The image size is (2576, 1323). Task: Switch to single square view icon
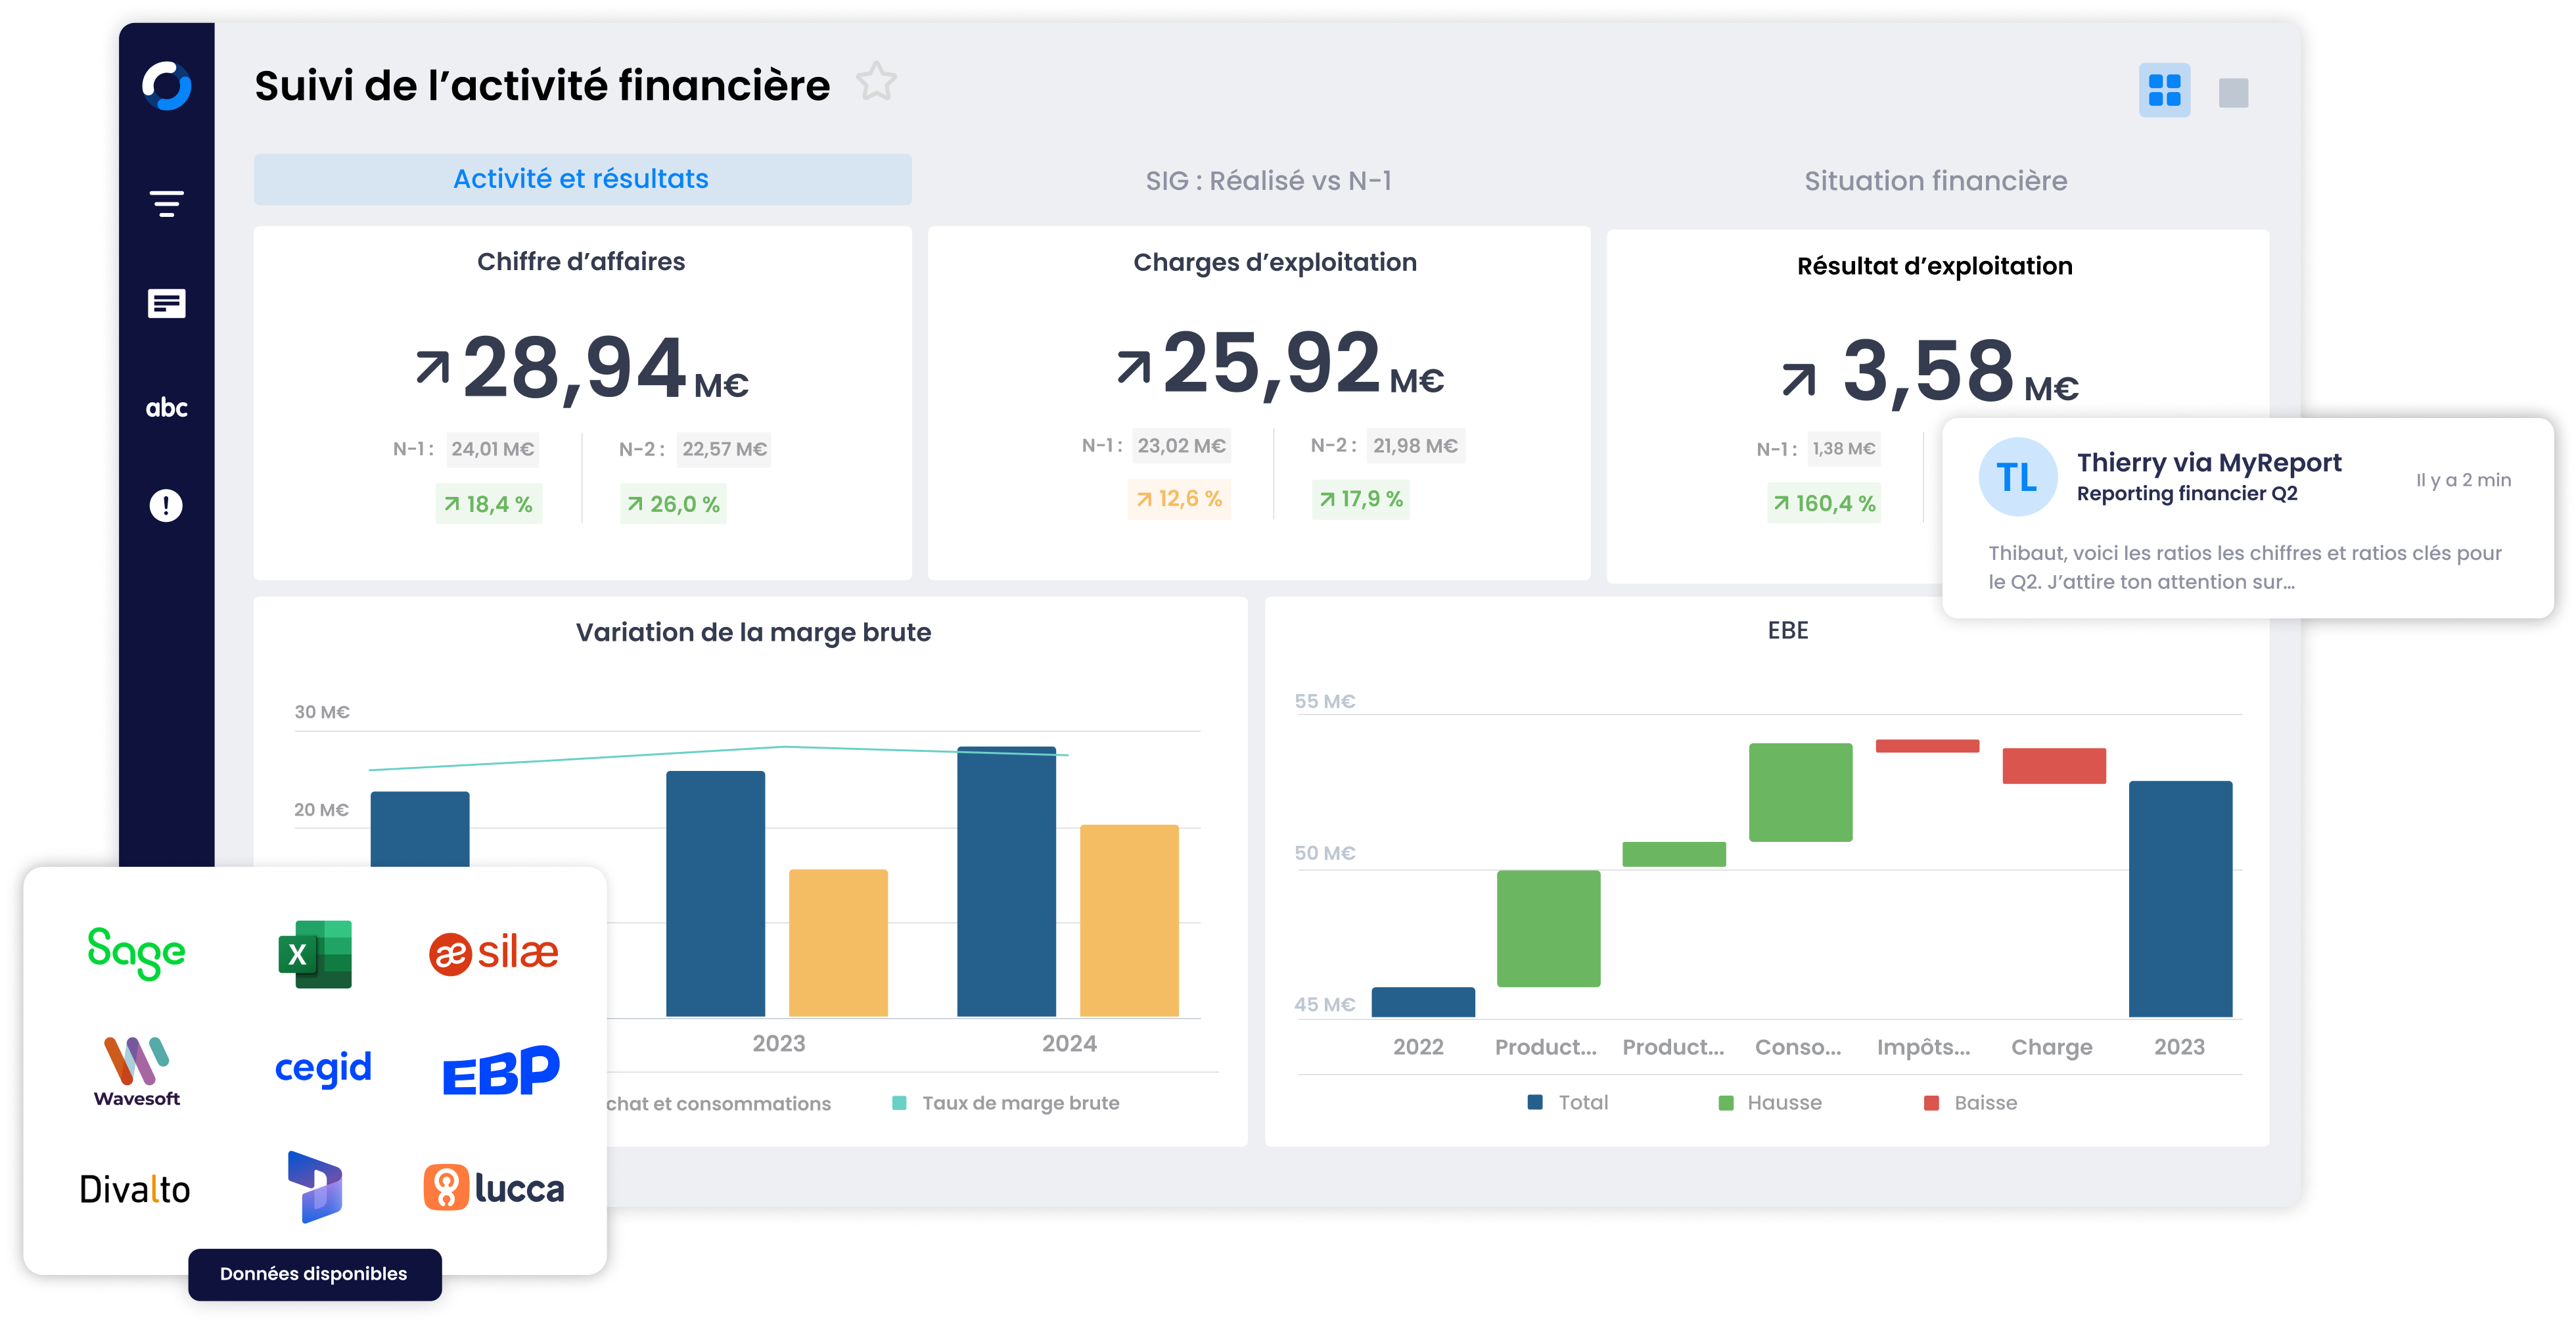pos(2233,93)
